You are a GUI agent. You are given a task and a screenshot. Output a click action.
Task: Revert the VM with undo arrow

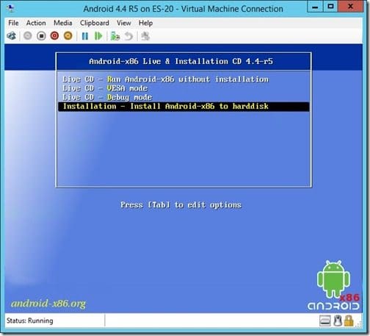tap(128, 36)
